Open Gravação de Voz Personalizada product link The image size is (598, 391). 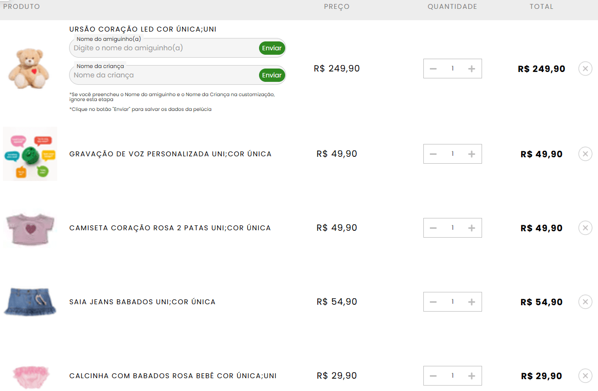click(x=170, y=154)
